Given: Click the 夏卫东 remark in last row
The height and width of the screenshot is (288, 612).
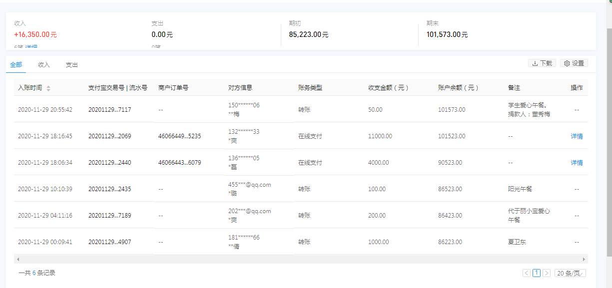Looking at the screenshot, I should (x=517, y=242).
